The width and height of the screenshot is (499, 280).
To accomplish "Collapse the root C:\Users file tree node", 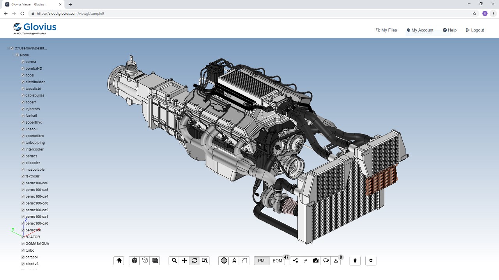I will tap(9, 48).
